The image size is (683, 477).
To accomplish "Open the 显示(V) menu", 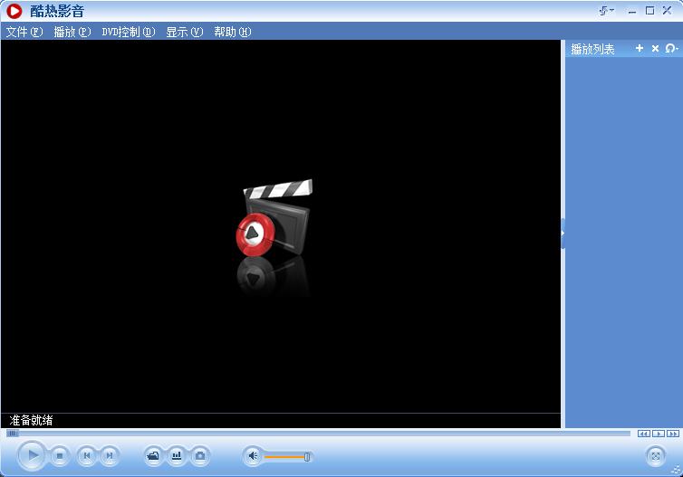I will point(184,32).
